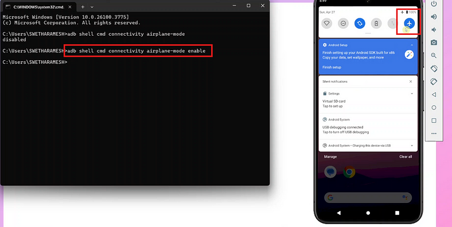The image size is (452, 227).
Task: Toggle the Airplane mode tile
Action: tap(410, 24)
